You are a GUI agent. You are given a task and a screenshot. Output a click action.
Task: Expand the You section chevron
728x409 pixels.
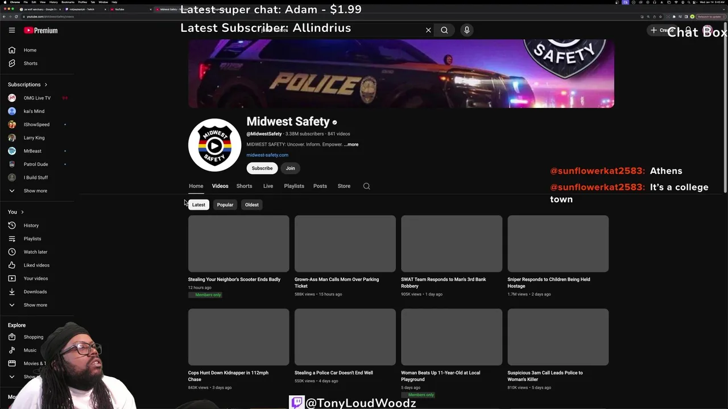click(22, 212)
